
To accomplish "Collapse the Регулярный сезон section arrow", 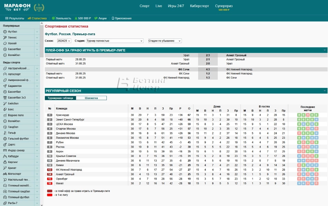I will (x=325, y=91).
